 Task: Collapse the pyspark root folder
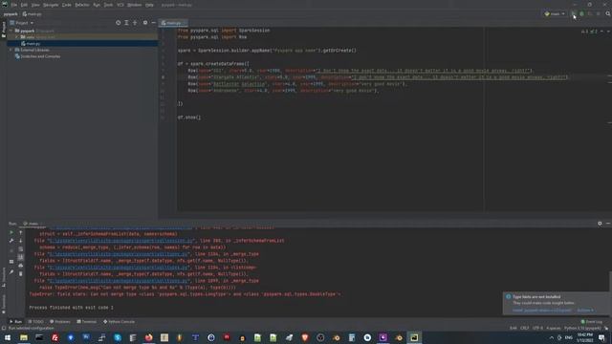coord(11,31)
